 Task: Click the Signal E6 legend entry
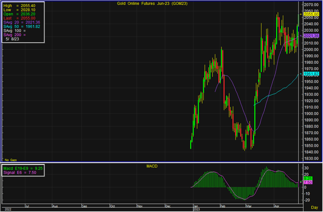click(x=21, y=173)
